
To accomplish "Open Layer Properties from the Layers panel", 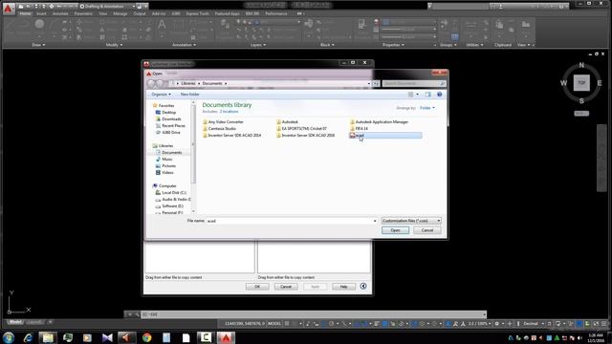I will 226,25.
